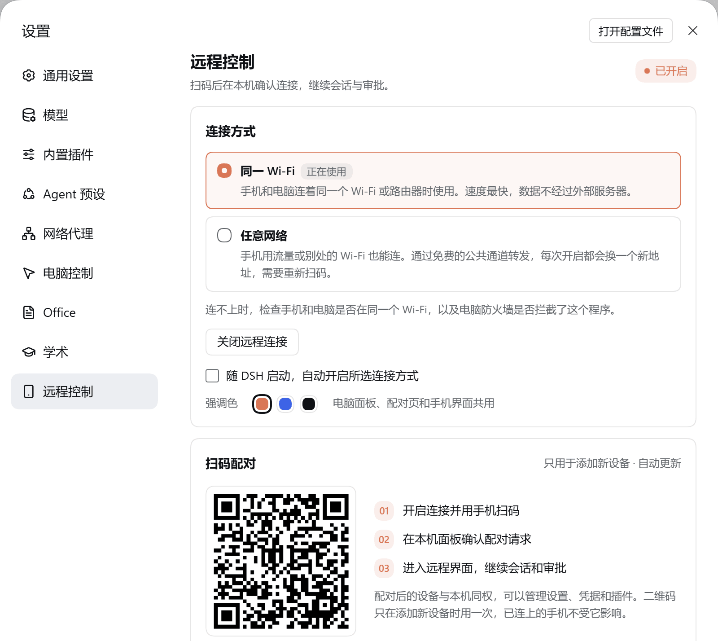Select 远程控制 in the settings sidebar
This screenshot has width=718, height=641.
[84, 391]
